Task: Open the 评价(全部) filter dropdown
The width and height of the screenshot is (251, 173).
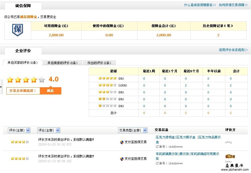Action: click(19, 130)
